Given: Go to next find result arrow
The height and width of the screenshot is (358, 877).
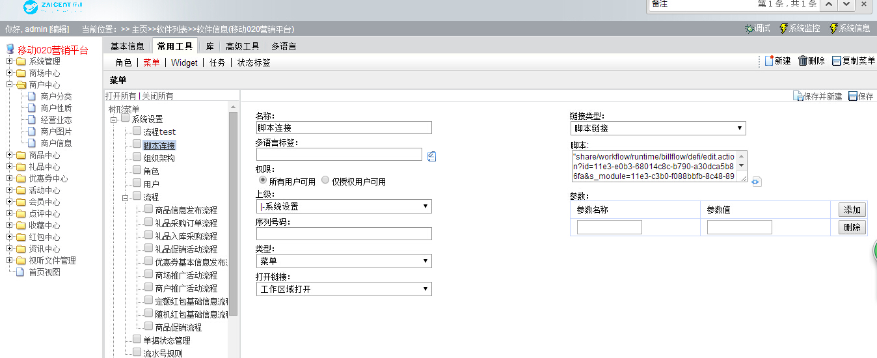Looking at the screenshot, I should coord(846,4).
